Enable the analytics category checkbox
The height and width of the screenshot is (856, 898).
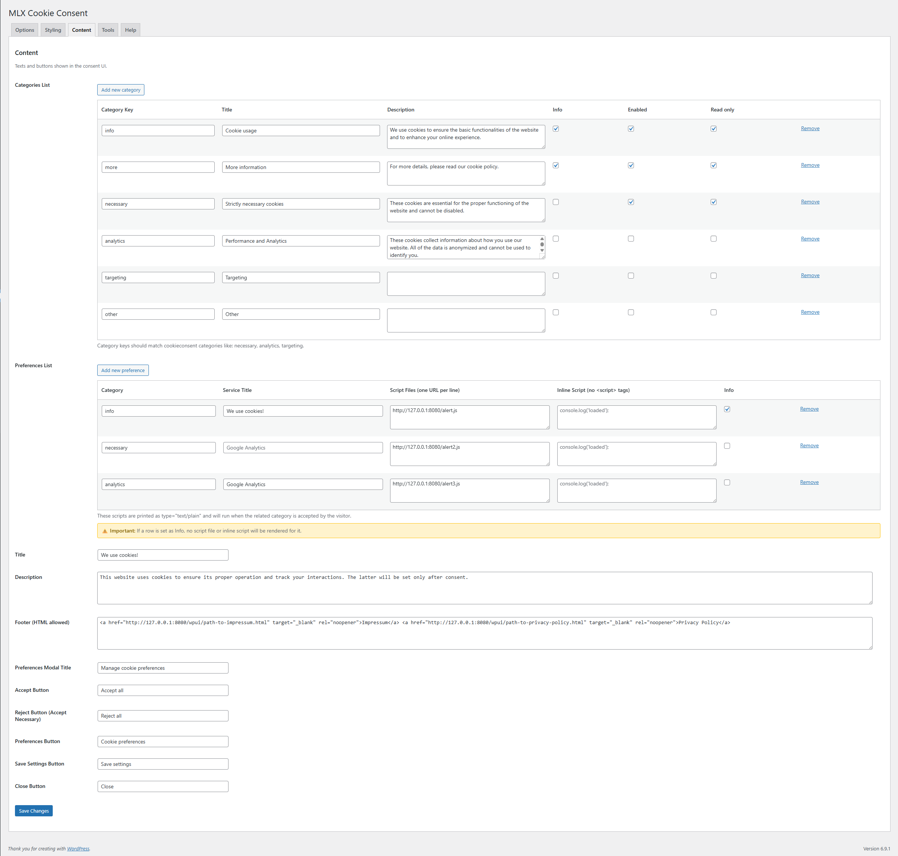pyautogui.click(x=631, y=239)
